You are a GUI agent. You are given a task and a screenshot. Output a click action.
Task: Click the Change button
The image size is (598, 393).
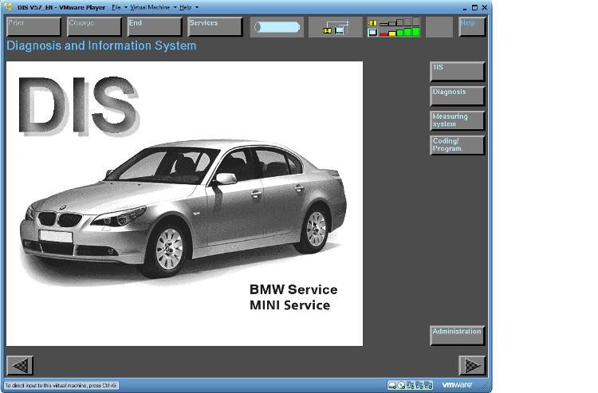click(x=94, y=26)
